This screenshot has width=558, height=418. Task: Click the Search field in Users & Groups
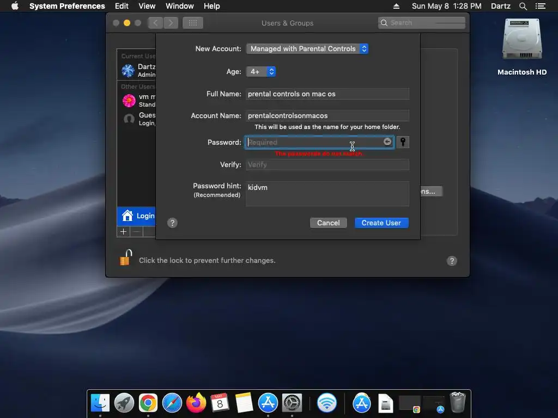[x=422, y=23]
